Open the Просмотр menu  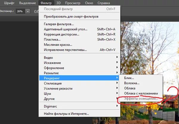pyautogui.click(x=72, y=3)
